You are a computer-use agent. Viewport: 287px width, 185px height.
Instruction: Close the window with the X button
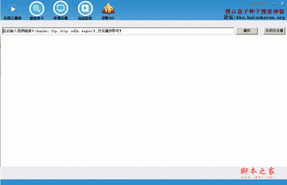pos(283,3)
